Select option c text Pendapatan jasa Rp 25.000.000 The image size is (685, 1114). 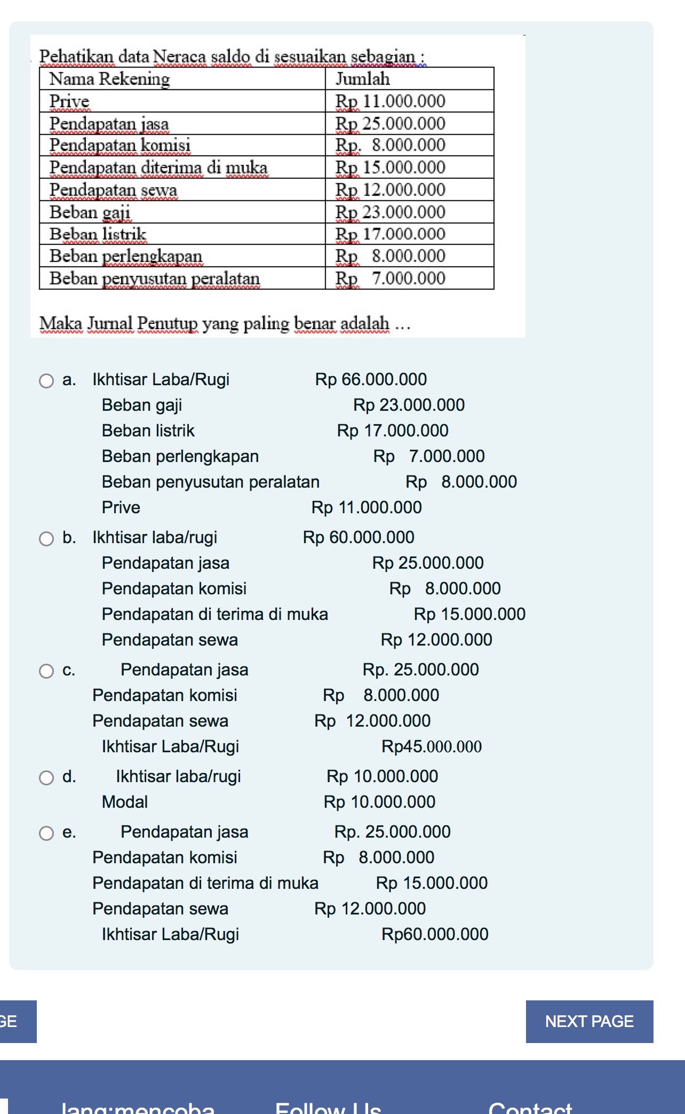tap(299, 670)
